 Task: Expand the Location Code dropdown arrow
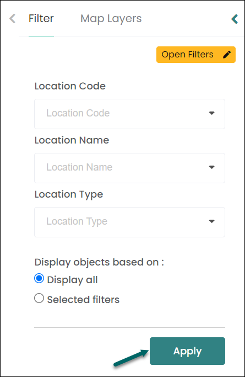(x=211, y=113)
